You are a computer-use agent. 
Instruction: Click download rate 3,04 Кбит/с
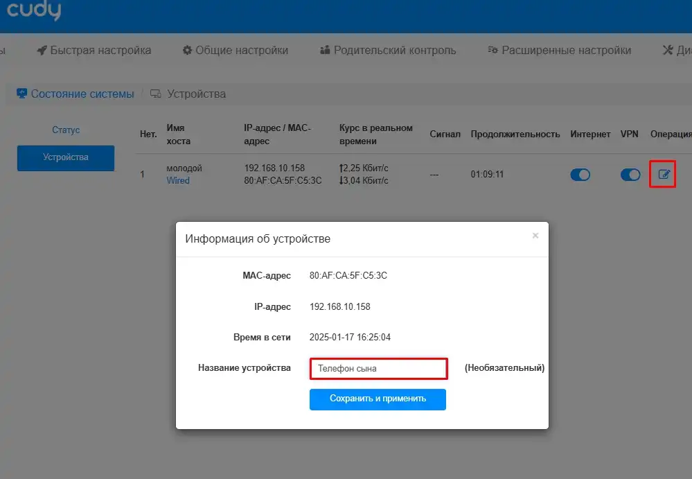coord(364,180)
